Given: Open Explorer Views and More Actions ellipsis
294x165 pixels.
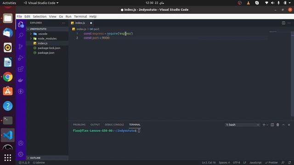Looking at the screenshot, I should pyautogui.click(x=63, y=23).
